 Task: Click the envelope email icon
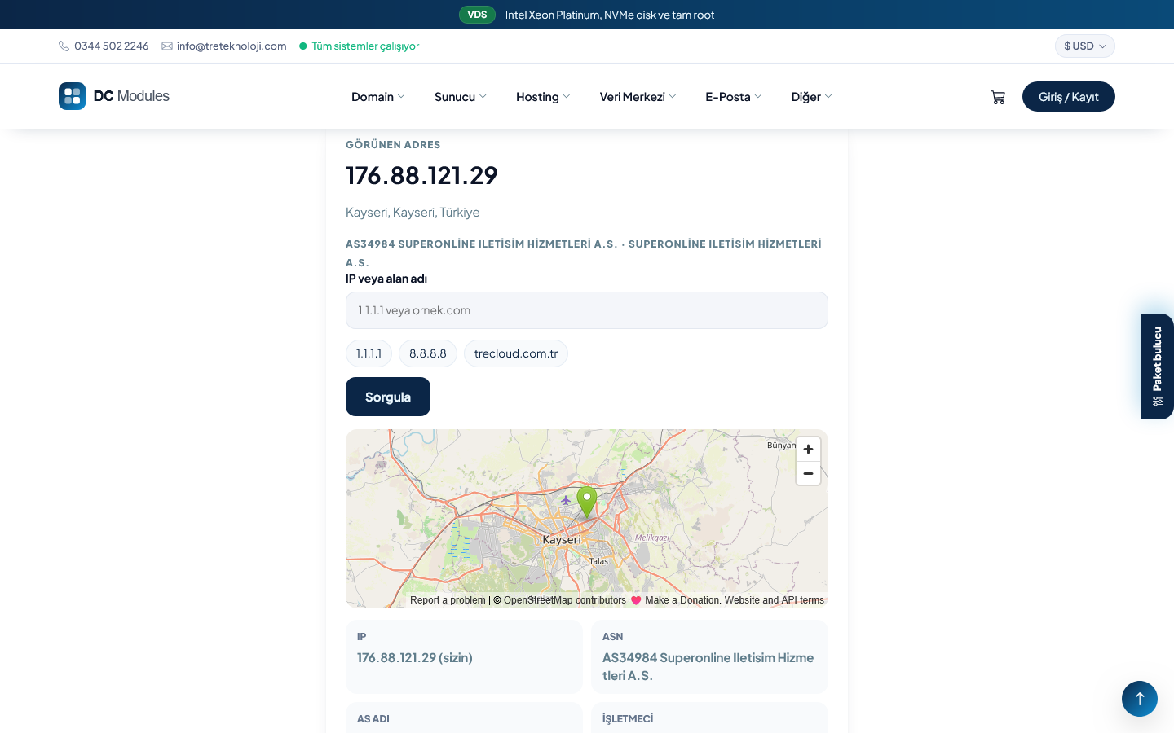[167, 46]
